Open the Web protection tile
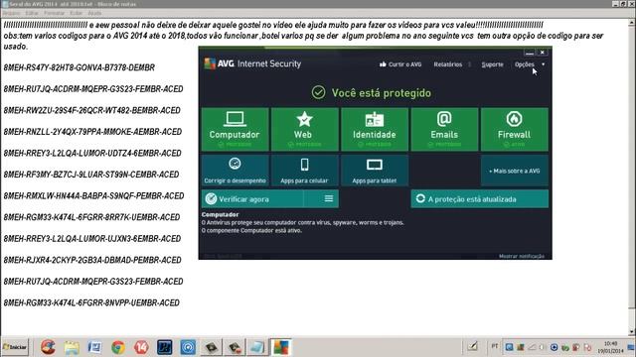 click(x=305, y=129)
